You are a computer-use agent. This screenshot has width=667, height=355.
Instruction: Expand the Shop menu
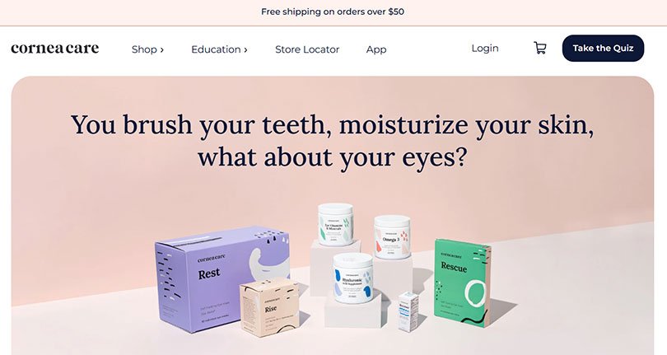tap(147, 49)
